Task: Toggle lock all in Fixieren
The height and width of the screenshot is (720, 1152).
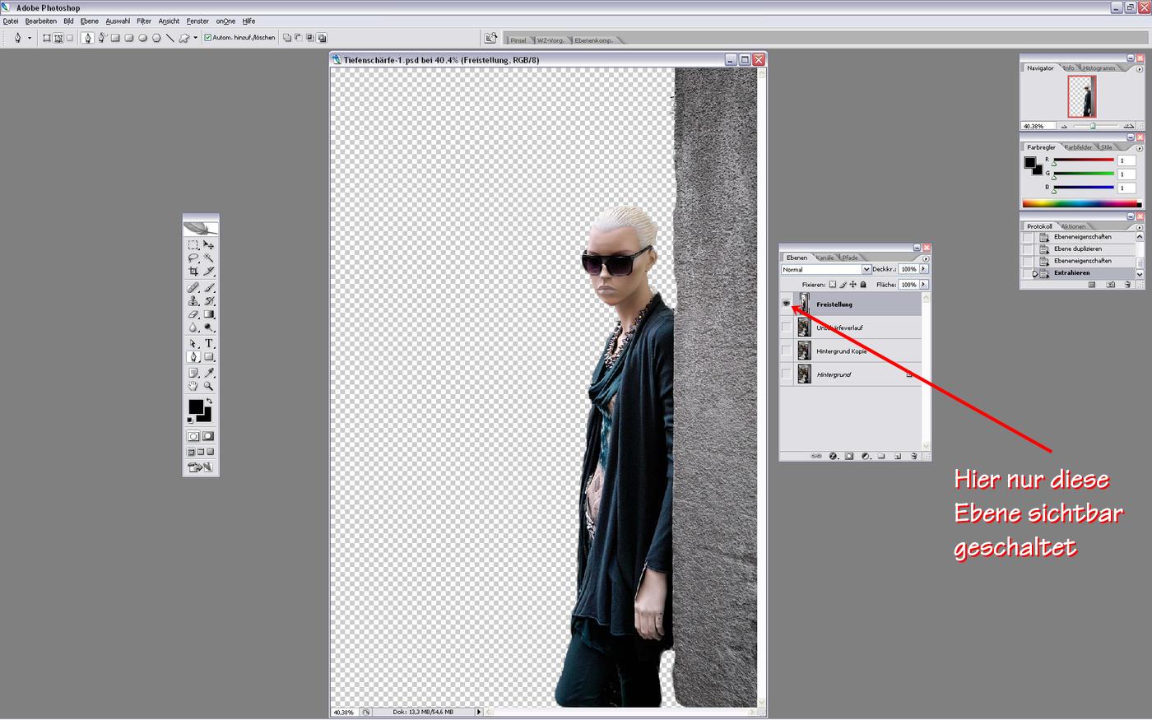Action: click(863, 285)
